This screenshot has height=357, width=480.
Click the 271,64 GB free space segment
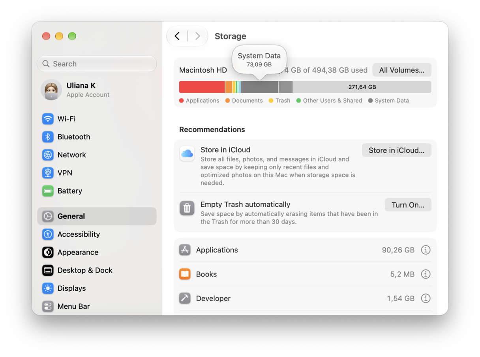(362, 87)
